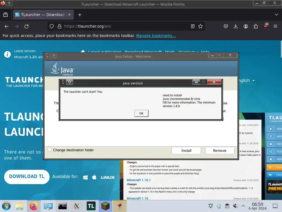Image resolution: width=282 pixels, height=212 pixels.
Task: Open the extensions puzzle icon
Action: click(x=256, y=26)
